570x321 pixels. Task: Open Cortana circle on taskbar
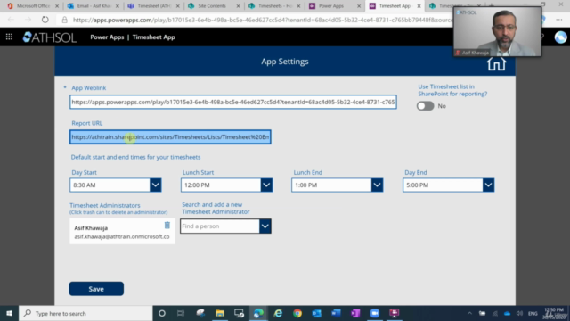[x=162, y=313]
